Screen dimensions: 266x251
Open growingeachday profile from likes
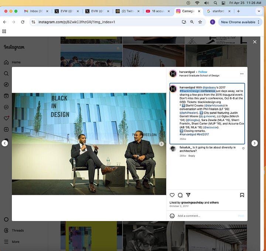pos(192,203)
